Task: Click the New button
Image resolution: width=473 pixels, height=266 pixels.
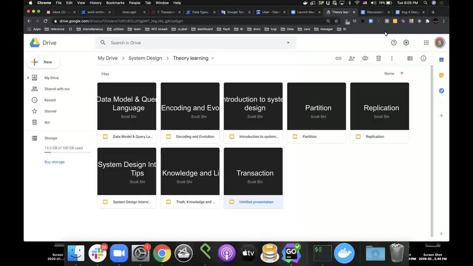Action: click(43, 62)
